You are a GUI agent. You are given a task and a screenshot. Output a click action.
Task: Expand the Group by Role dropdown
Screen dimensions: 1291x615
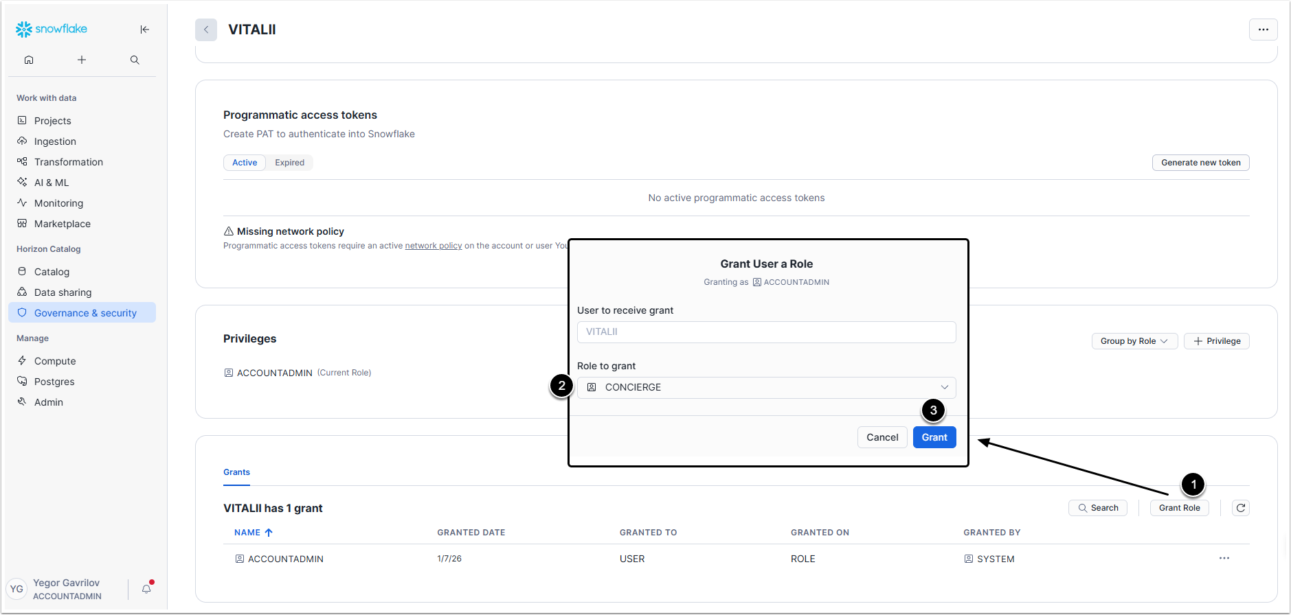click(x=1134, y=341)
